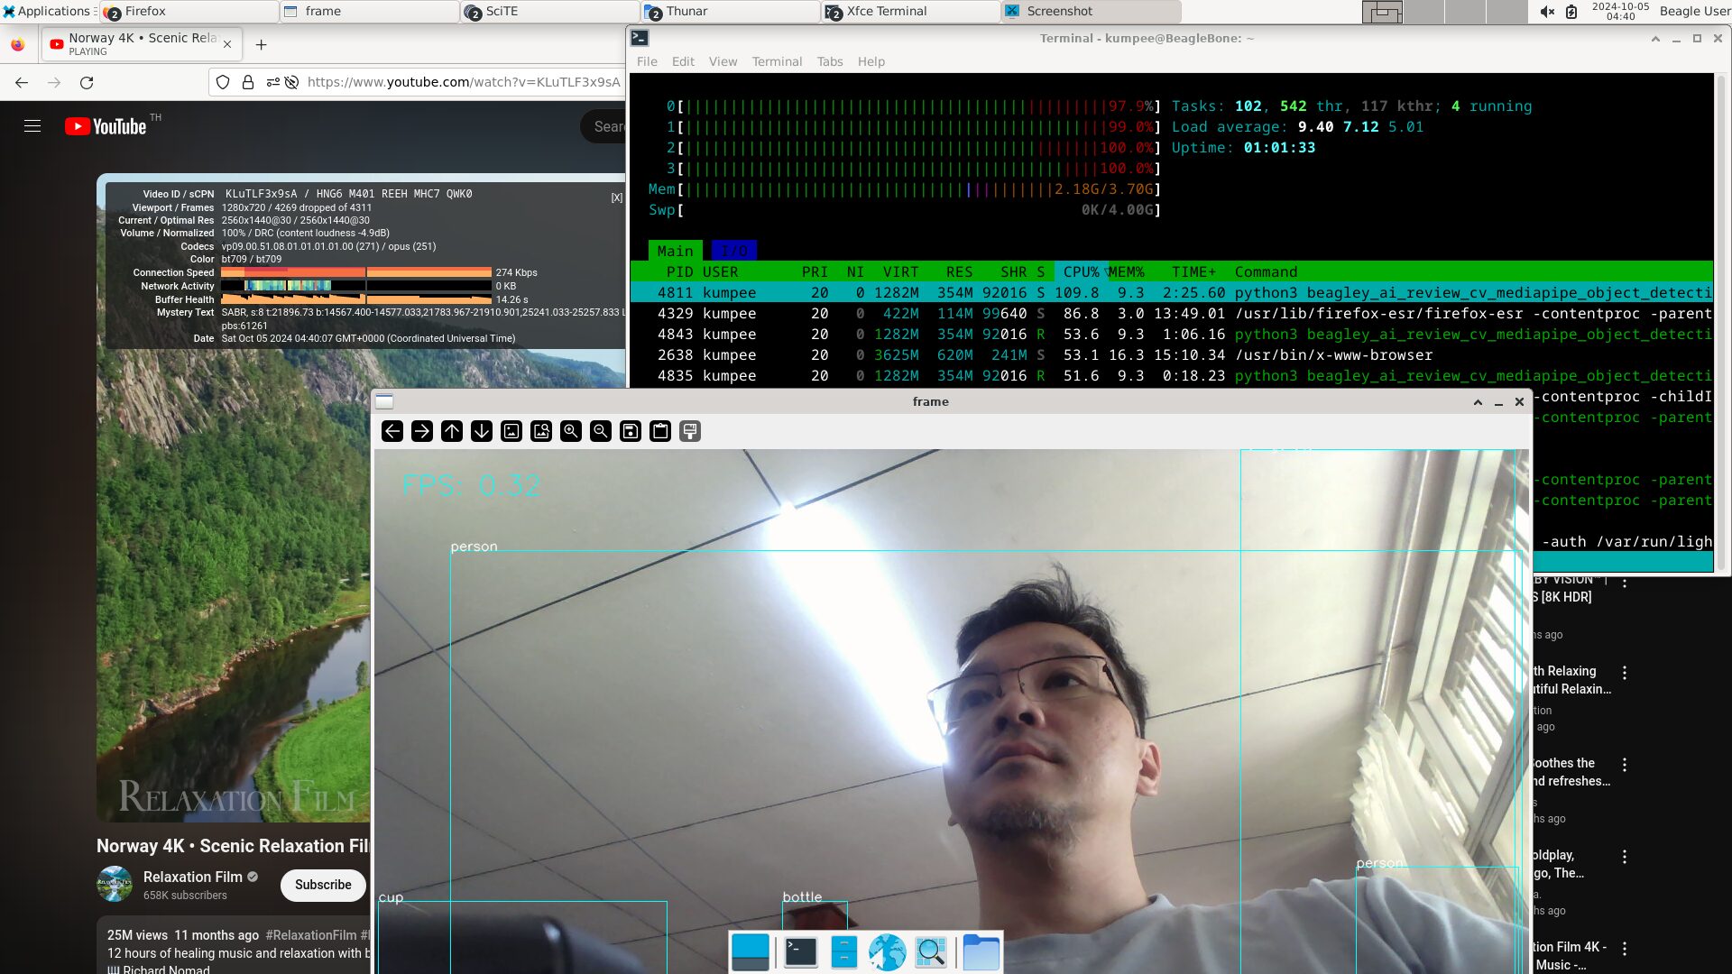
Task: Reload the Firefox page
Action: pos(87,82)
